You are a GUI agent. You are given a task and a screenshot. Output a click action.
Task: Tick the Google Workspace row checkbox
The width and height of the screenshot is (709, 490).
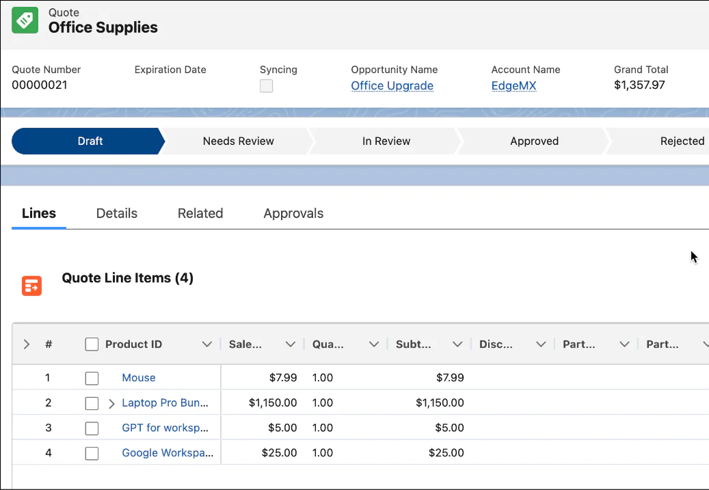(x=92, y=453)
